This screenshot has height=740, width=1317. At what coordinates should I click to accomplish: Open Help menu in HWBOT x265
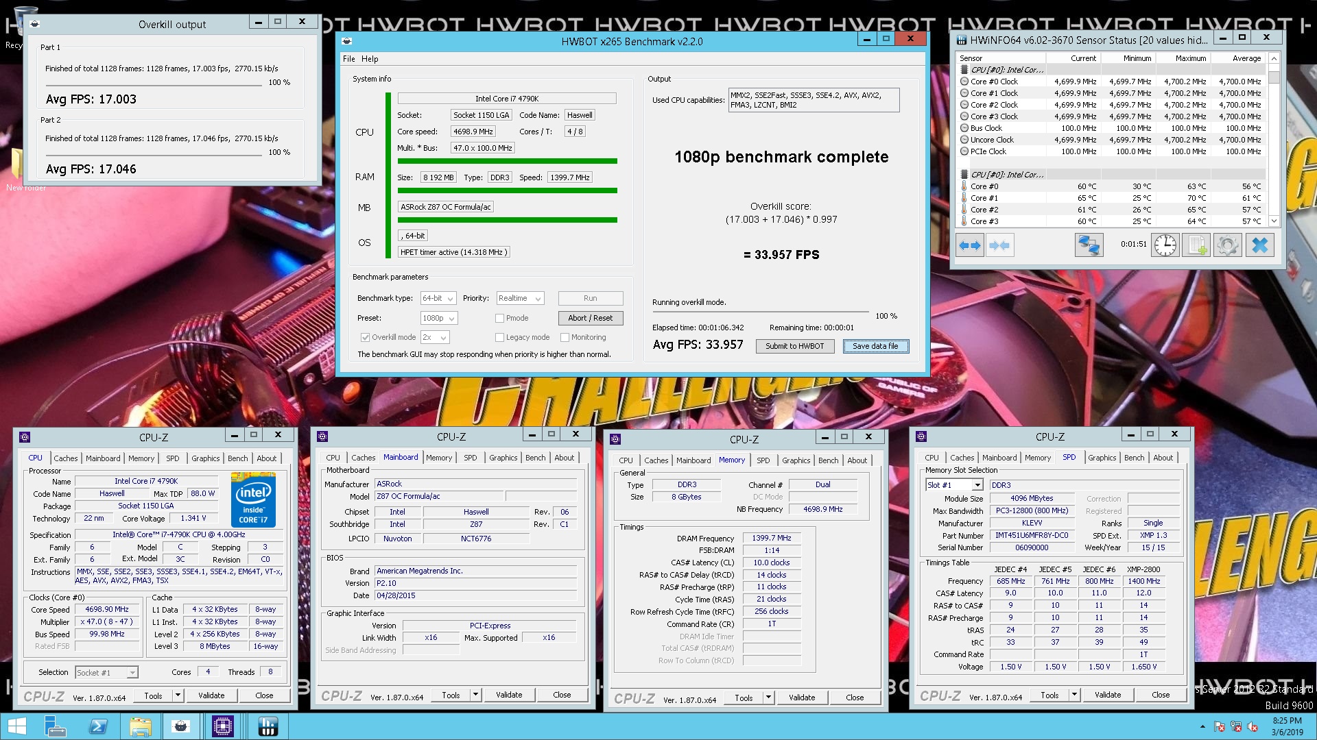[x=370, y=59]
